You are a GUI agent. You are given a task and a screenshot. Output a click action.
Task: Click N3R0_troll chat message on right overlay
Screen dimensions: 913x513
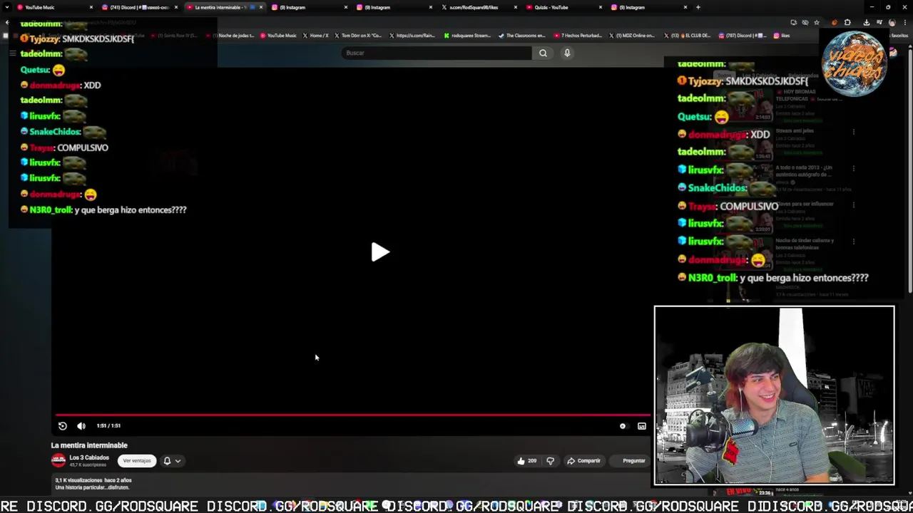click(775, 278)
